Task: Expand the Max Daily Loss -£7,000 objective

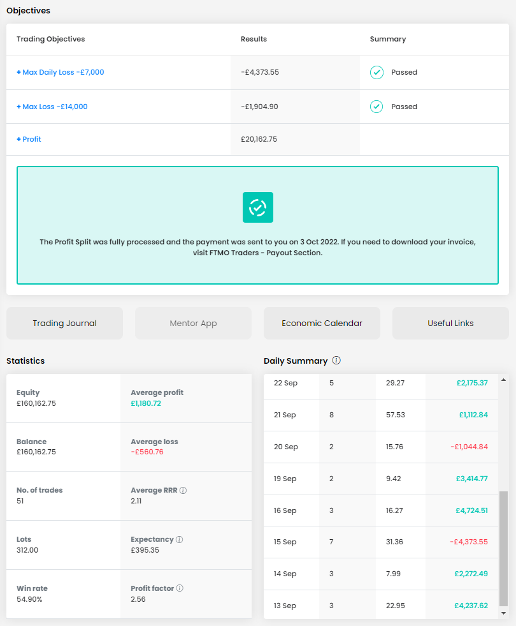Action: tap(60, 72)
